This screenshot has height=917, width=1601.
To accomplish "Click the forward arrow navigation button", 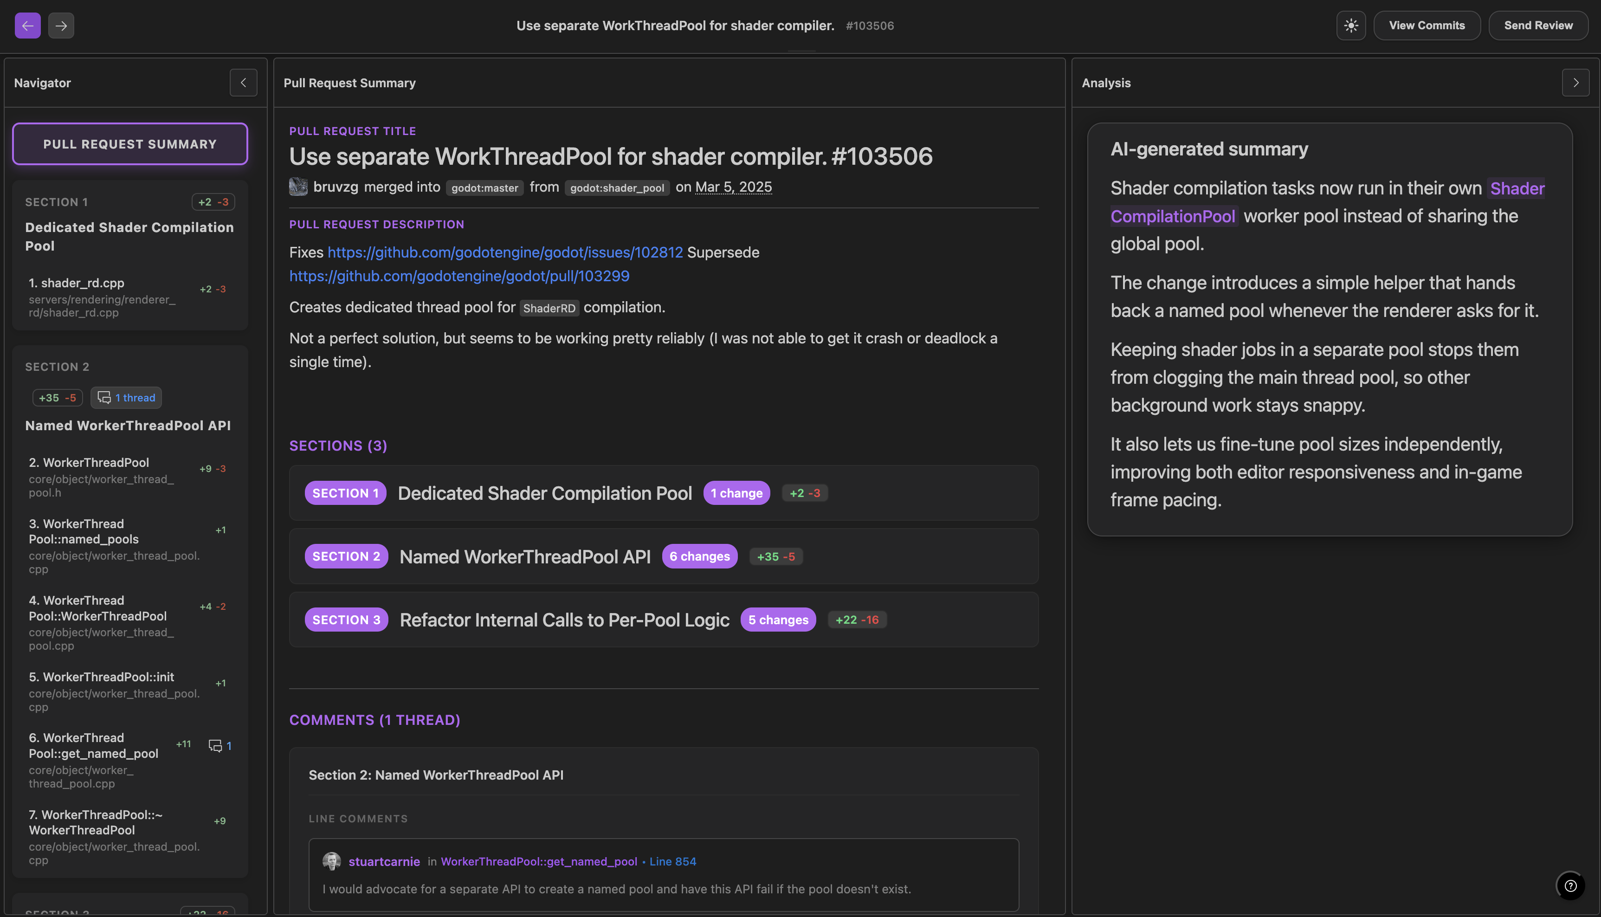I will [61, 26].
